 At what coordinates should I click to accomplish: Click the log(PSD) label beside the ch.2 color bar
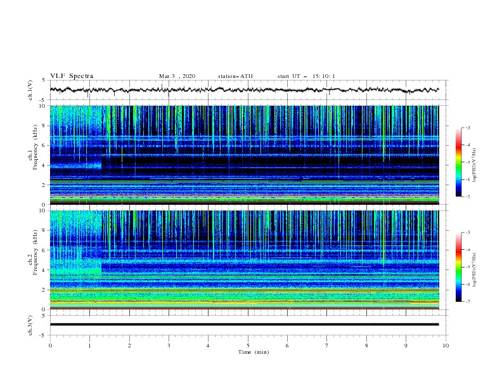(x=475, y=270)
